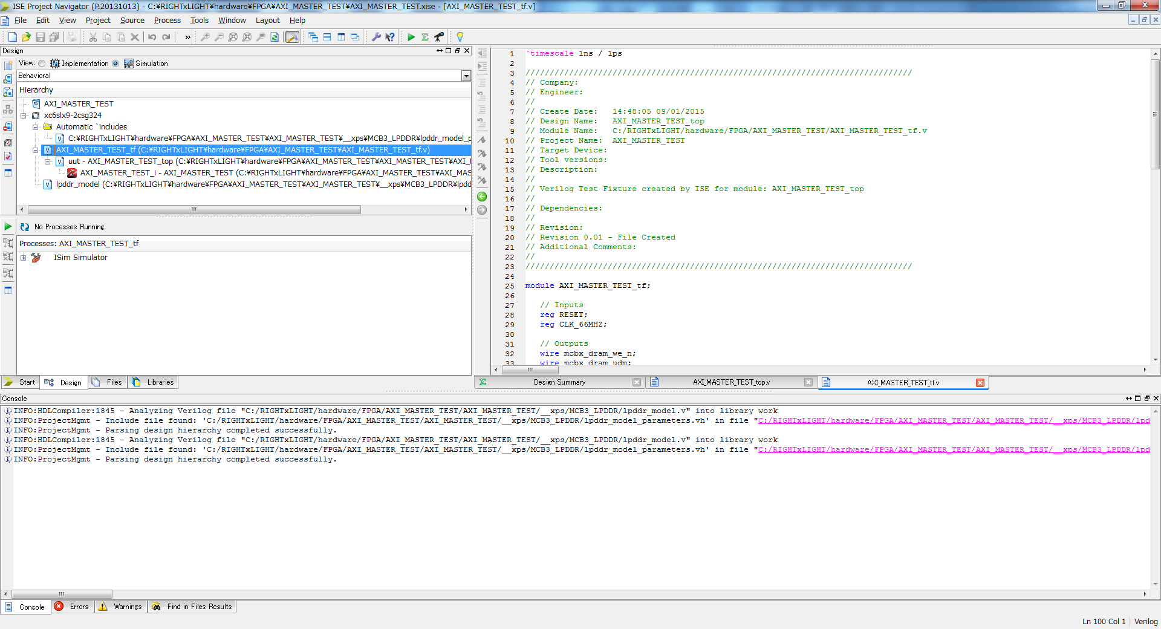
Task: Click the Open file folder icon
Action: tap(26, 37)
